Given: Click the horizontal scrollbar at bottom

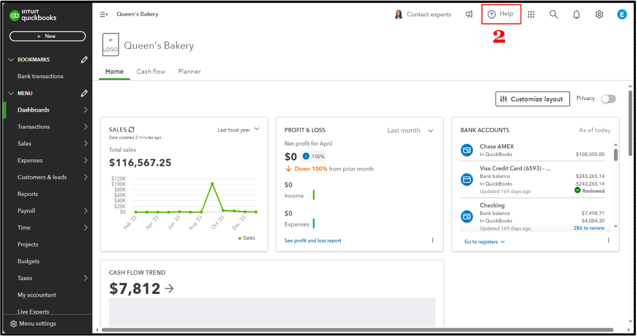Looking at the screenshot, I should 358,330.
